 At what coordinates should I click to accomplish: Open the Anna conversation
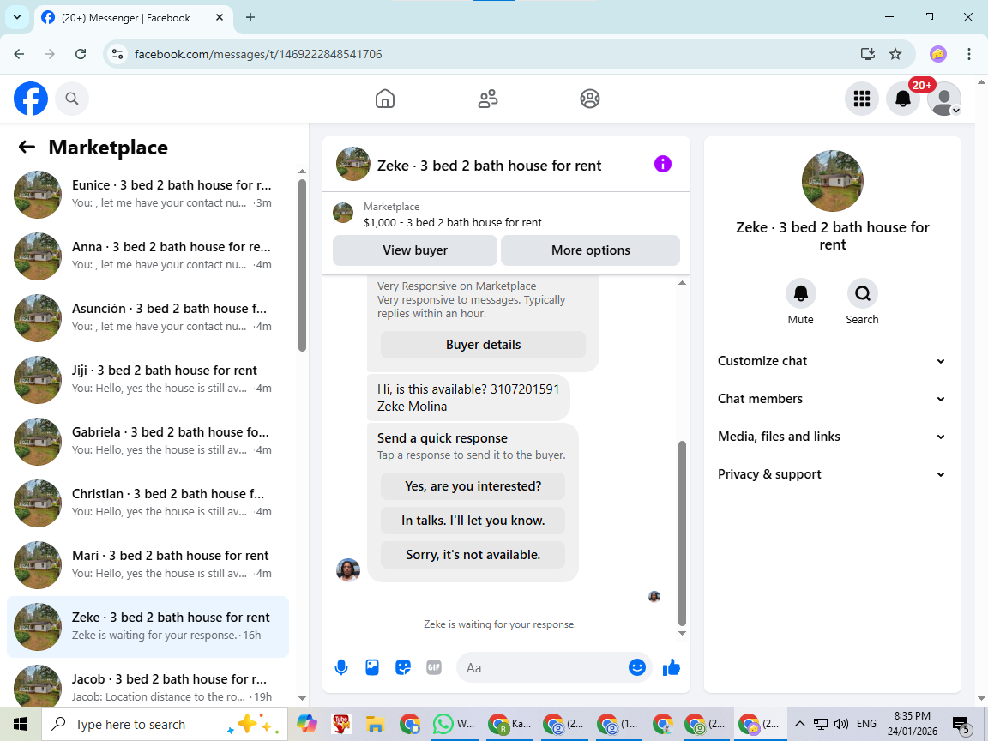148,256
